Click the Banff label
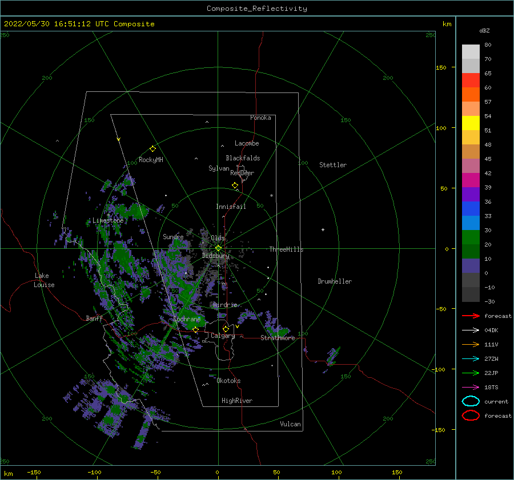The height and width of the screenshot is (480, 514). [x=94, y=318]
